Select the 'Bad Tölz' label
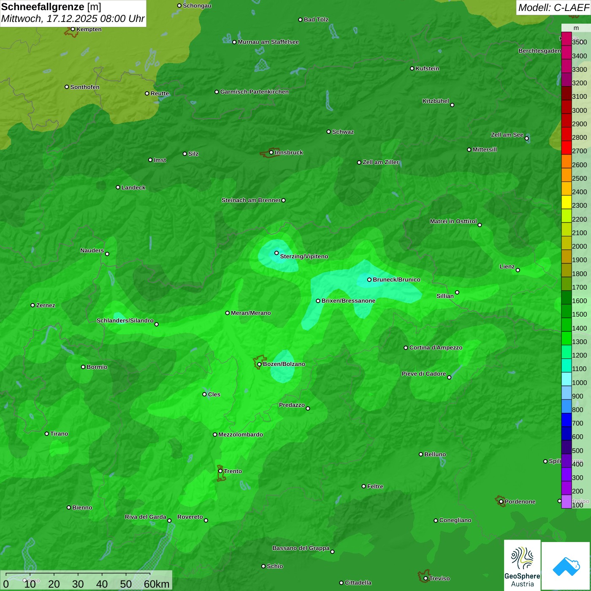 point(316,19)
